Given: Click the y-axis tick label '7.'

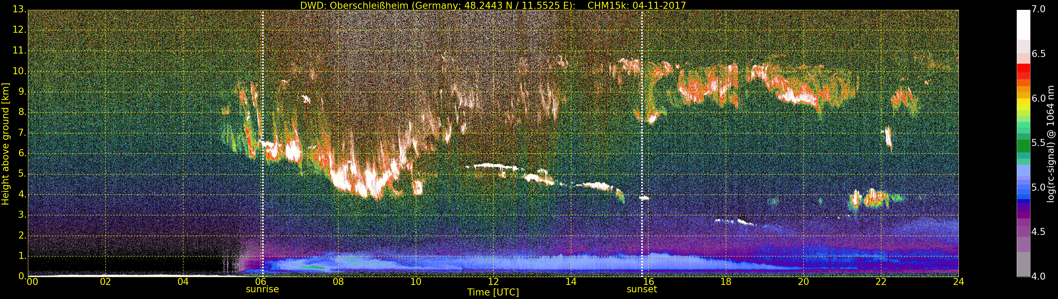Looking at the screenshot, I should point(22,133).
